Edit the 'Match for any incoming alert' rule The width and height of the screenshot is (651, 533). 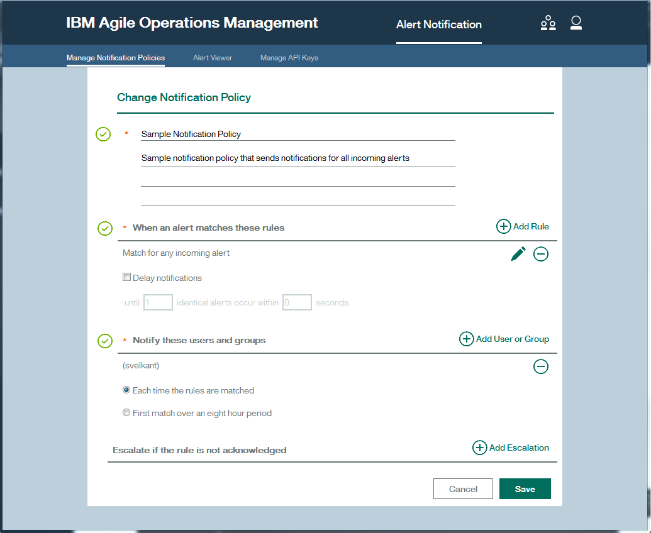518,254
